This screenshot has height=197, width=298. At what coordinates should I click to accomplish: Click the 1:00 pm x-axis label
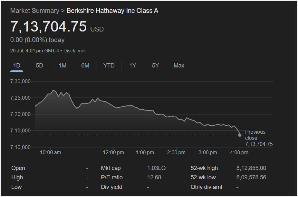click(145, 152)
